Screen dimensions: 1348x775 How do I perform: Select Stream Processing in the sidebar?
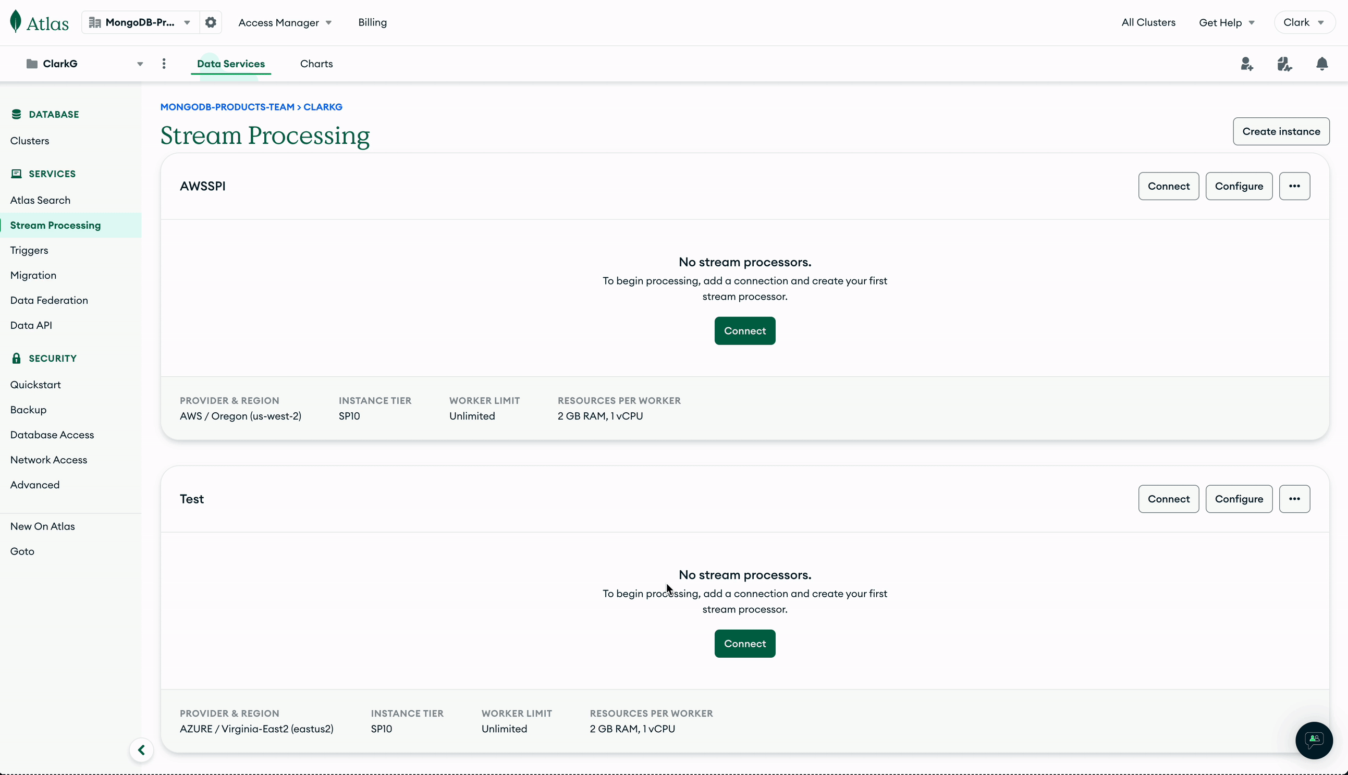click(x=55, y=225)
